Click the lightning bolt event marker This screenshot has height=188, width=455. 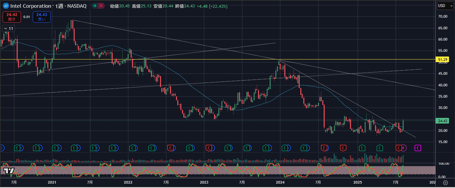coord(404,147)
